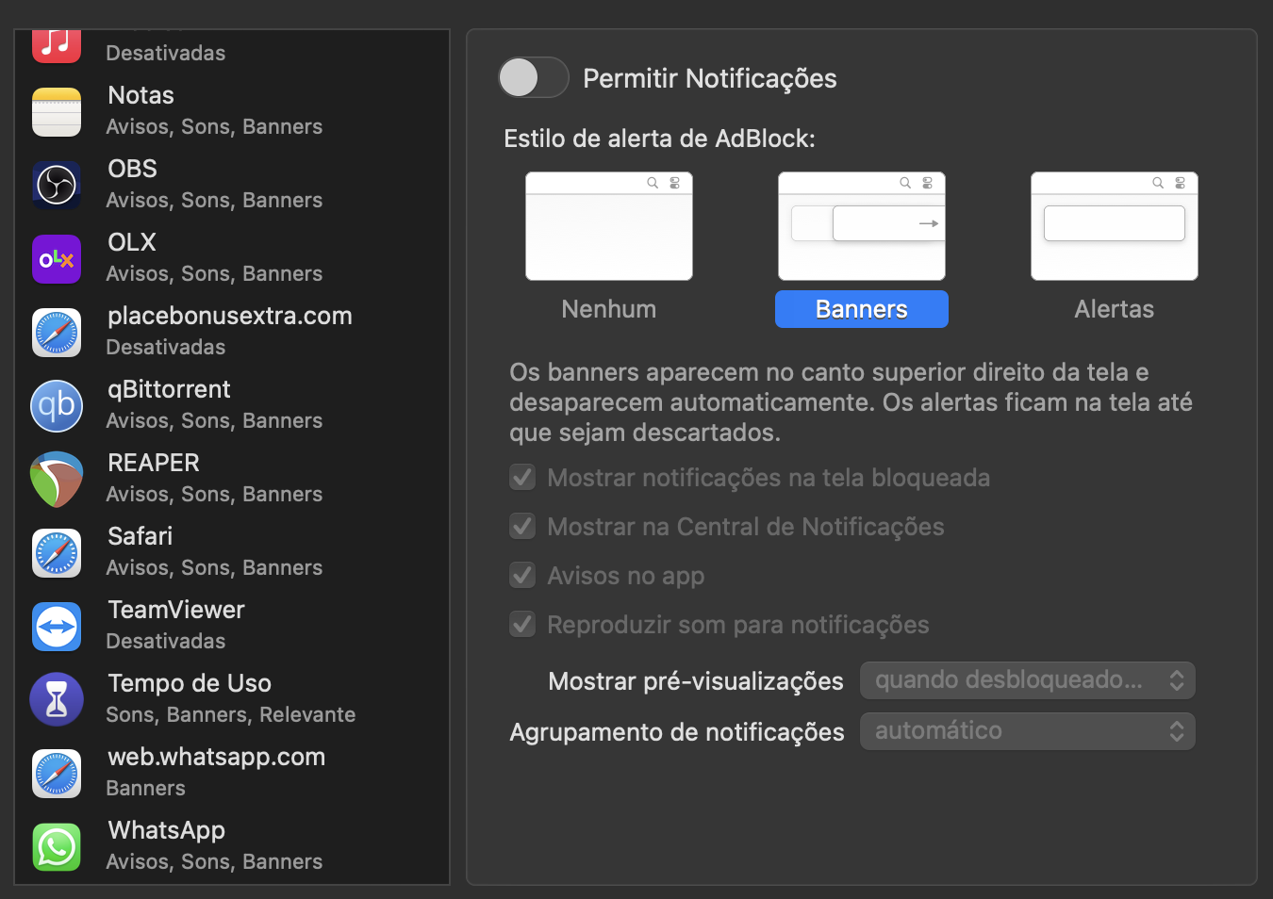Choose the Banners alert style thumbnail
Screen dimensions: 1273x899
point(862,226)
